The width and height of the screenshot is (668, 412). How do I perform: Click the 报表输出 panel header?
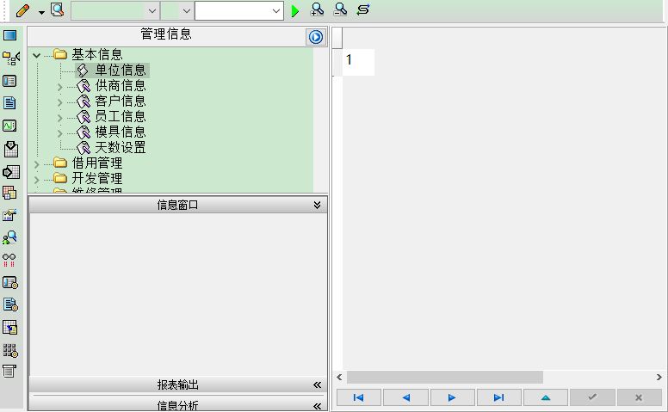177,384
